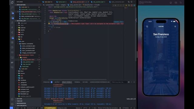This screenshot has width=194, height=109.
Task: Open editor More Actions menu
Action: click(x=134, y=2)
